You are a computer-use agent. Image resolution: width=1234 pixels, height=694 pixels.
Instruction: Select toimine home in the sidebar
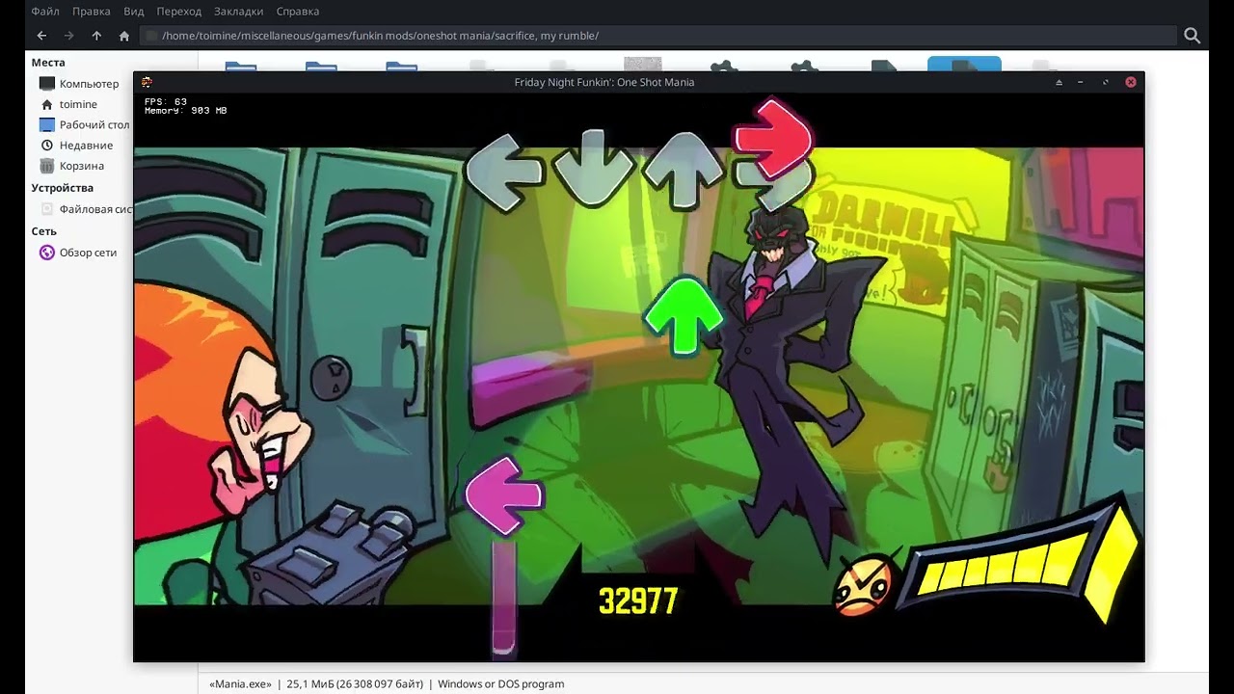pyautogui.click(x=79, y=104)
